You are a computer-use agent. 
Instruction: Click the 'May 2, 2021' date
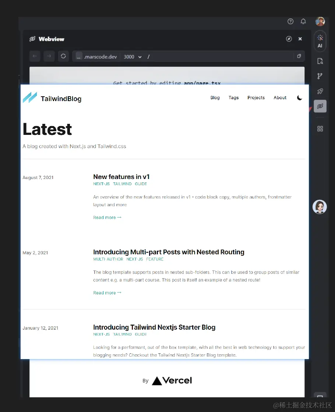click(35, 253)
